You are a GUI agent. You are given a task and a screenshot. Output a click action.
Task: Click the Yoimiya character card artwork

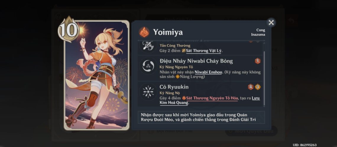[97, 75]
